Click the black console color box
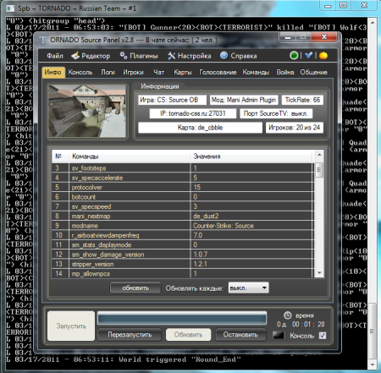 pos(279,335)
